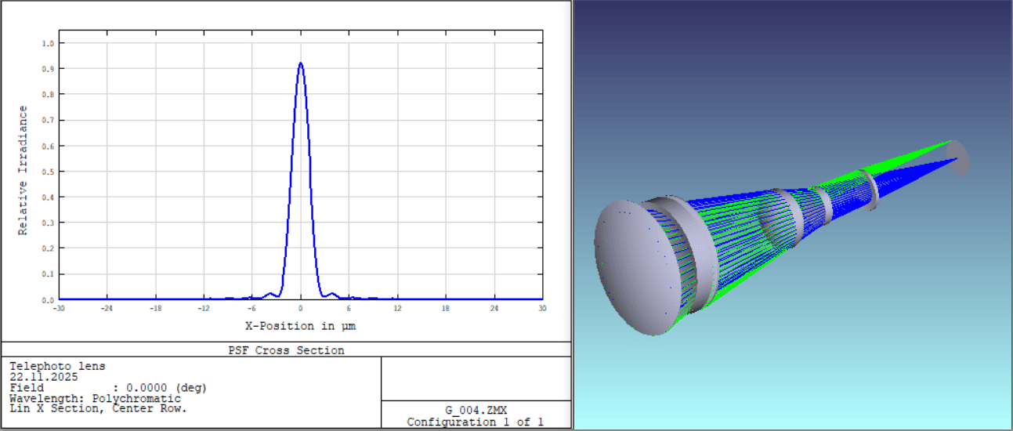
Task: Click the positive x-axis tick value "12"
Action: [x=397, y=308]
